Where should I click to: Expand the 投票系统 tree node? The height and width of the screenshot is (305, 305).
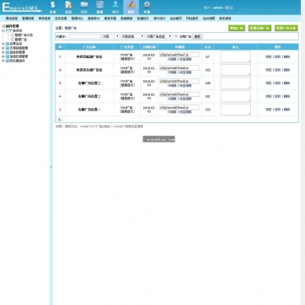click(x=3, y=44)
